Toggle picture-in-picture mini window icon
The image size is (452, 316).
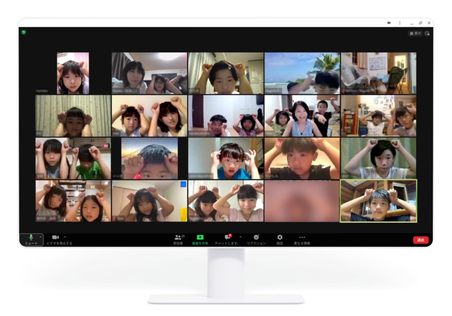click(427, 33)
